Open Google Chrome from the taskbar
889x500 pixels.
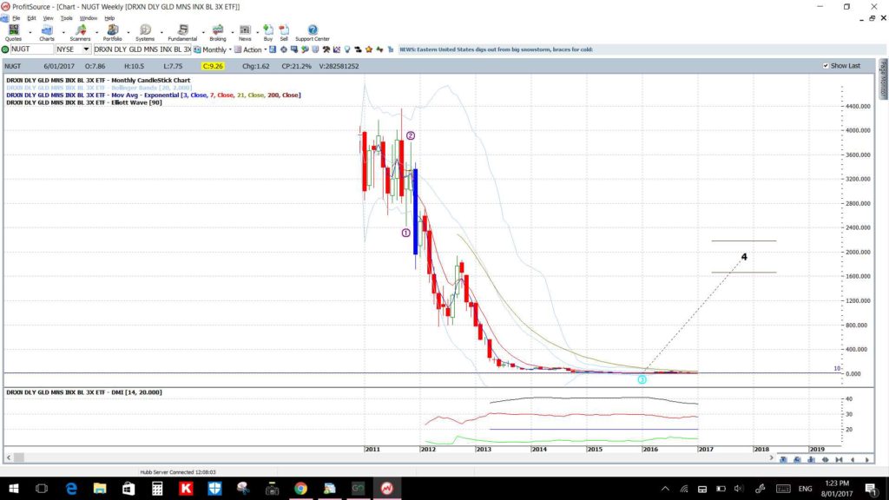point(300,488)
